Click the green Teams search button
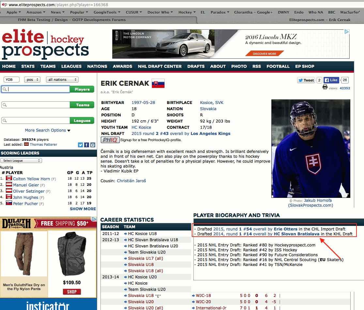Viewport: 364px width, 310px height. click(x=82, y=105)
